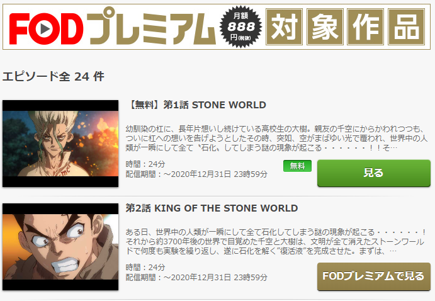Open episode 1 STONE WORLD thumbnail
This screenshot has height=301, width=435.
pos(60,144)
